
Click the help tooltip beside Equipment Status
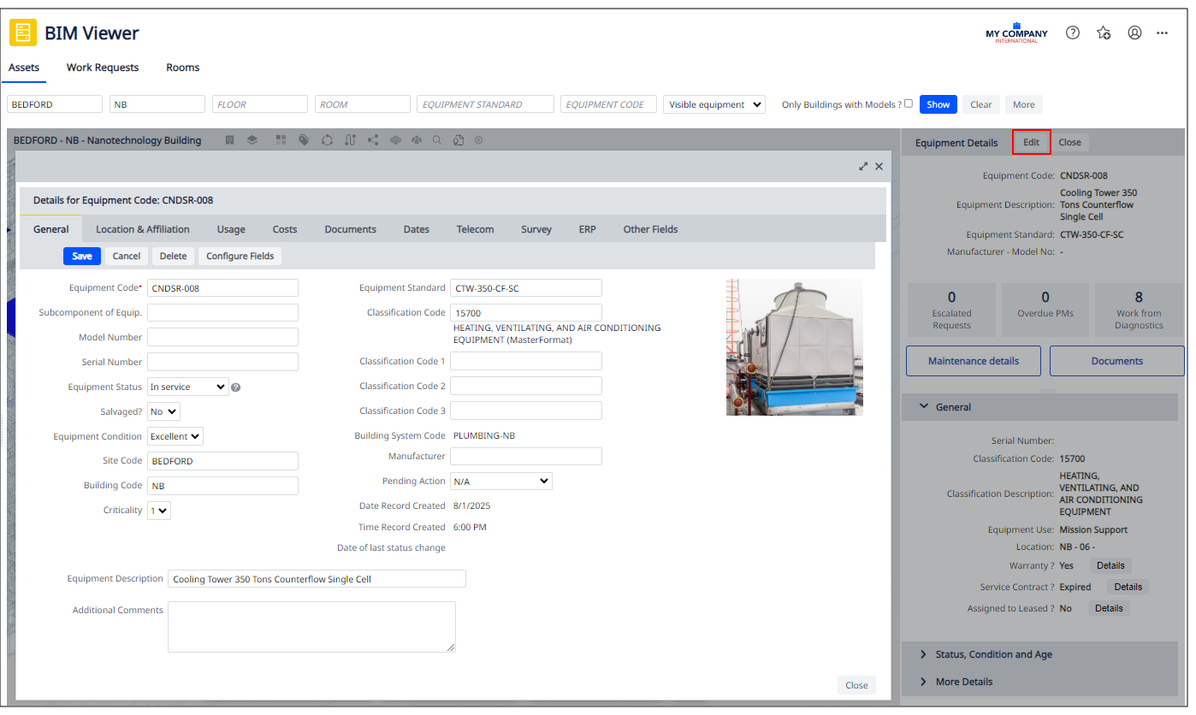pyautogui.click(x=235, y=387)
